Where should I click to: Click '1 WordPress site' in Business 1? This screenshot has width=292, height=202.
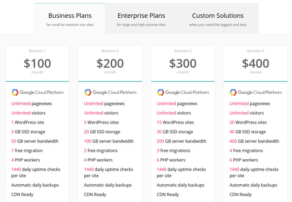(x=28, y=123)
